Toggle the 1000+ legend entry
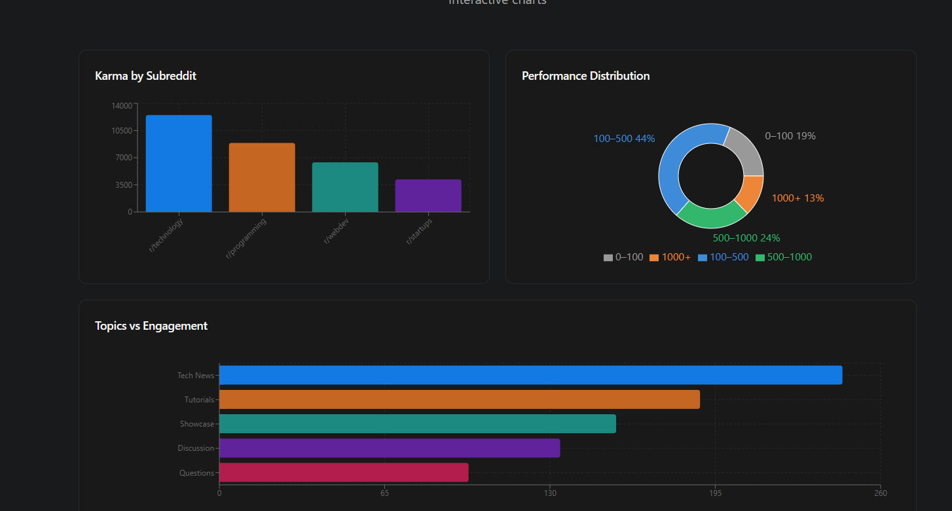The width and height of the screenshot is (952, 511). [670, 258]
